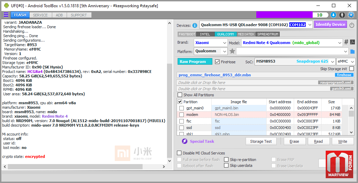
Task: Click the Identify Device button
Action: (x=331, y=24)
